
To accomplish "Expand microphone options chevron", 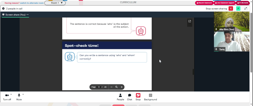I will coord(23,94).
